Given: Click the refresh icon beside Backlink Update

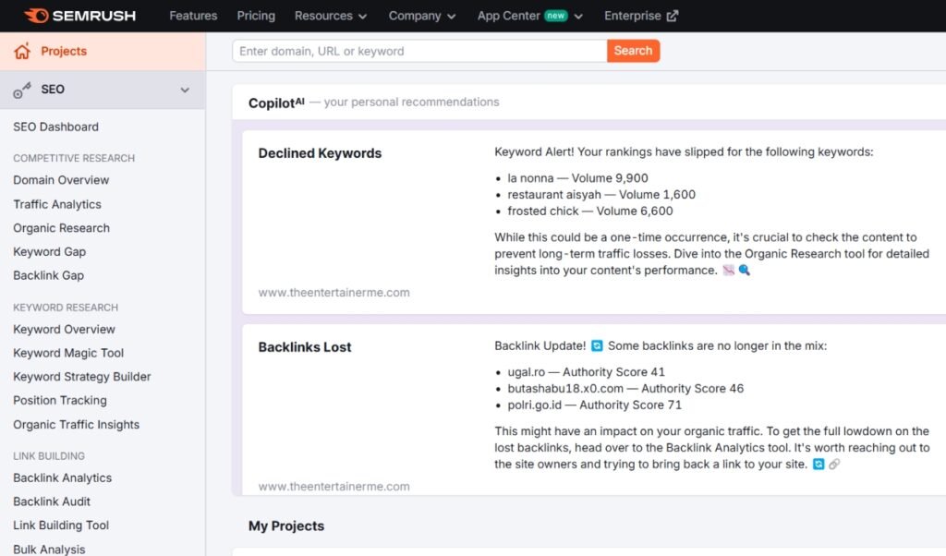Looking at the screenshot, I should pos(597,345).
